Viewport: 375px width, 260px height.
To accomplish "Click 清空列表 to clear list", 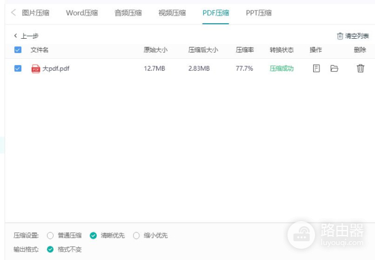I will click(357, 36).
